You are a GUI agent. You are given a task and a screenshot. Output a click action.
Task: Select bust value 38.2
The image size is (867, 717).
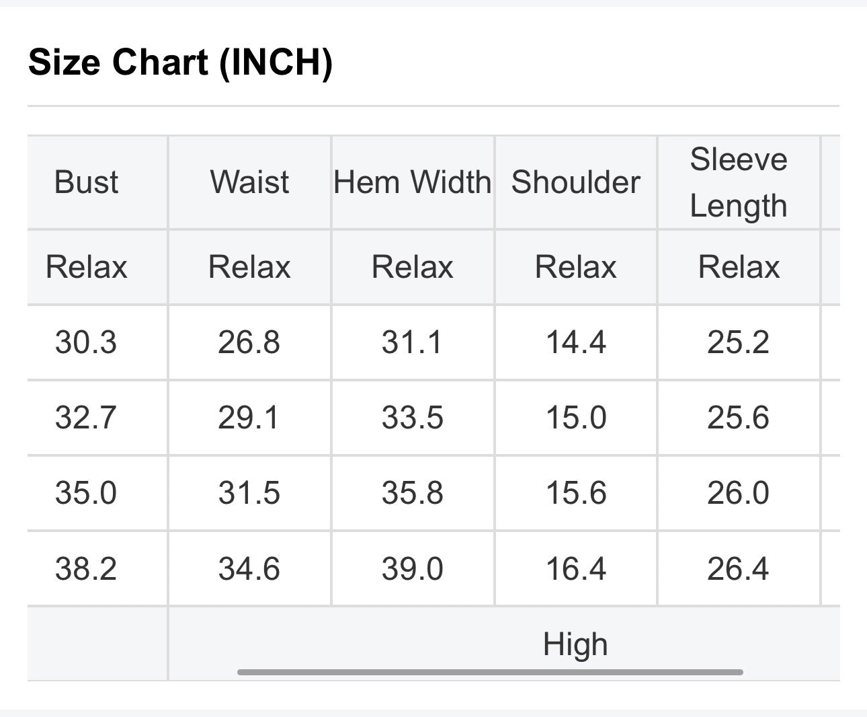click(86, 569)
